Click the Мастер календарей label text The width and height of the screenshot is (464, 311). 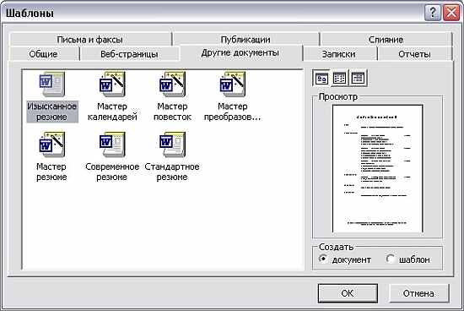click(x=112, y=112)
